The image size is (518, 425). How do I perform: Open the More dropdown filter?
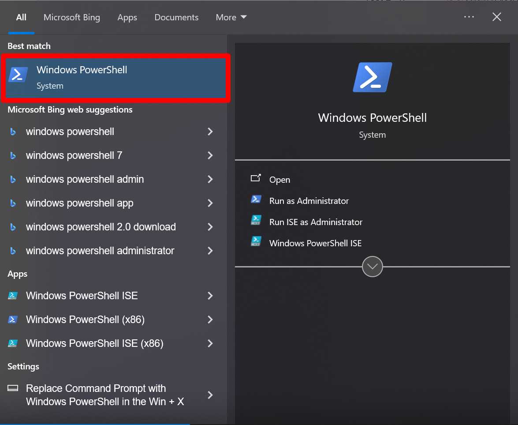click(231, 17)
